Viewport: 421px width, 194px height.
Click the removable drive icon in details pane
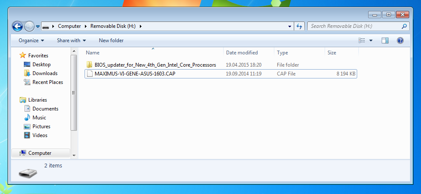(28, 173)
